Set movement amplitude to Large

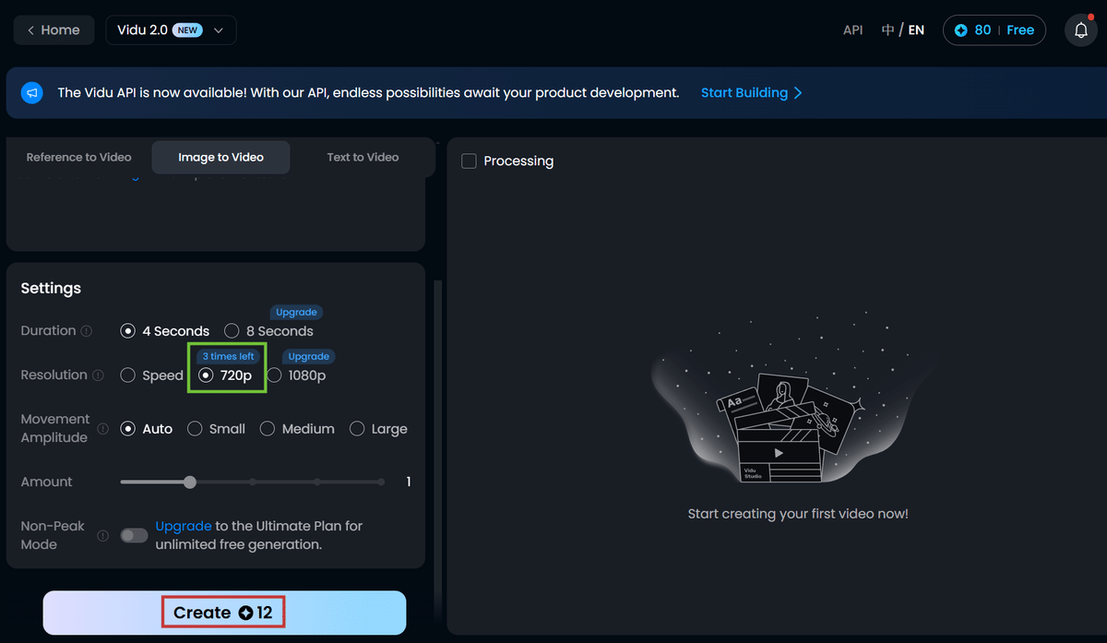coord(378,429)
